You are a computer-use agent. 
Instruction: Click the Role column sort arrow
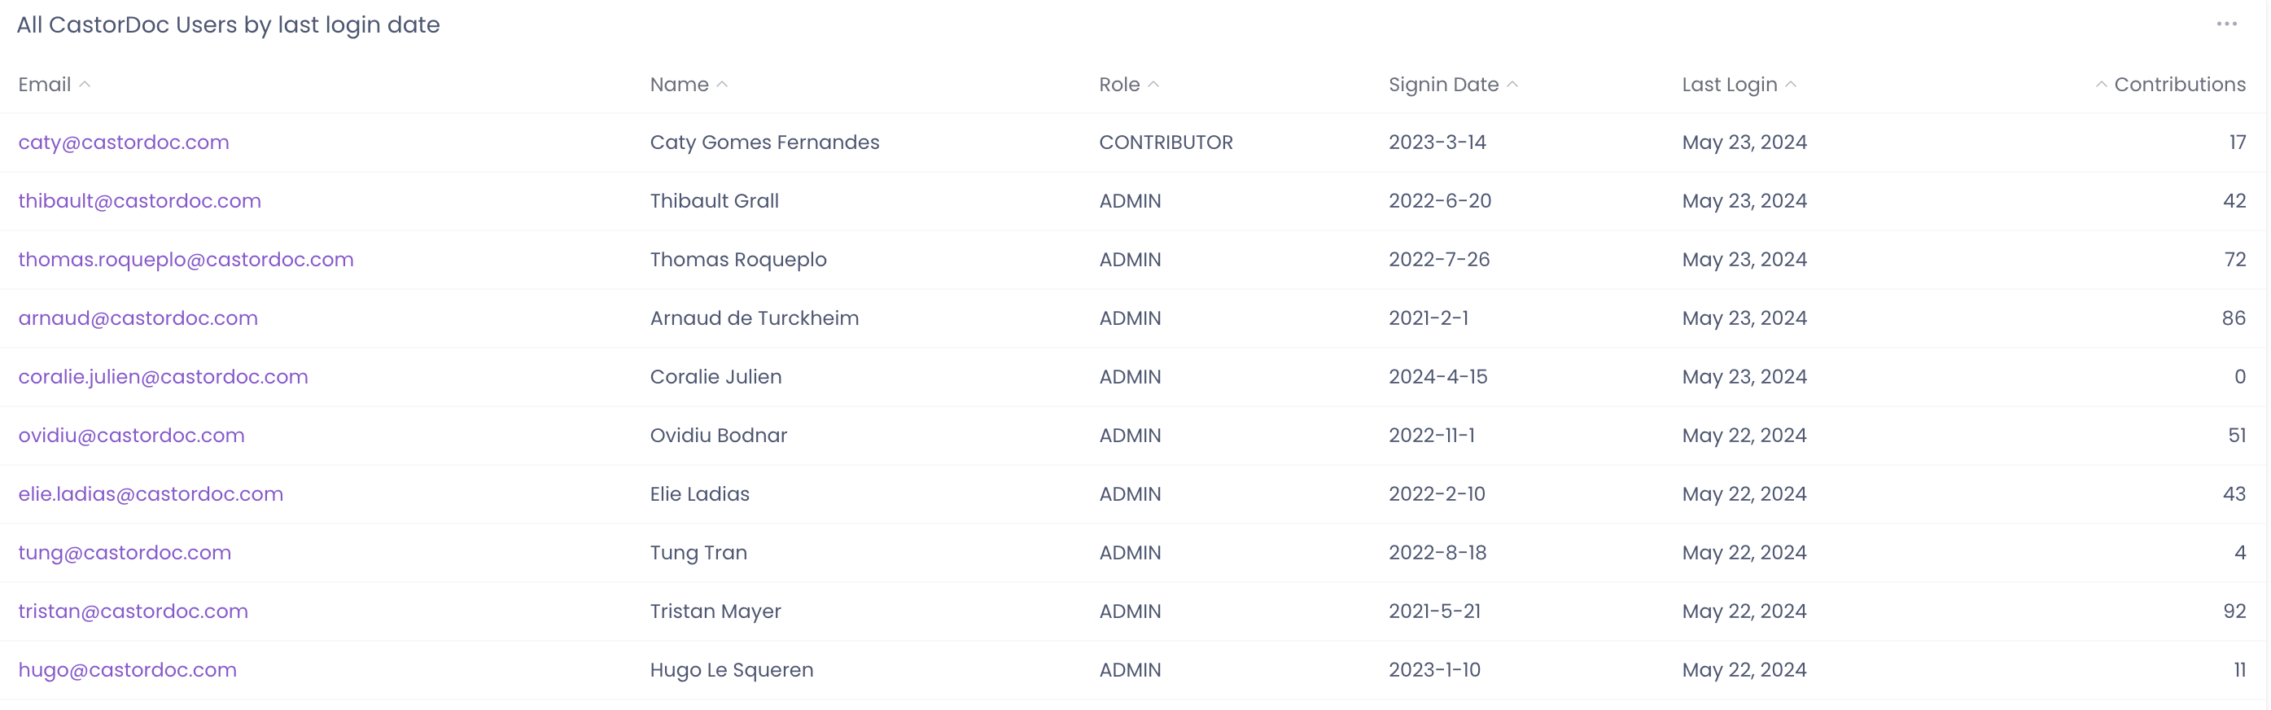pyautogui.click(x=1153, y=85)
